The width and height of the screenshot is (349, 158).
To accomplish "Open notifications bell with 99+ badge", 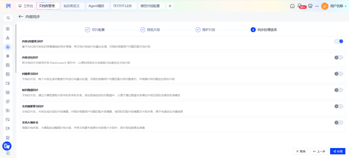I will 301,6.
